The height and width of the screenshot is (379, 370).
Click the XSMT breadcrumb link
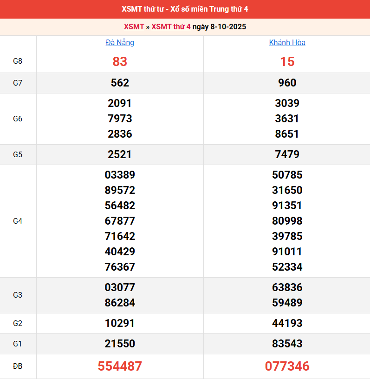click(x=134, y=27)
